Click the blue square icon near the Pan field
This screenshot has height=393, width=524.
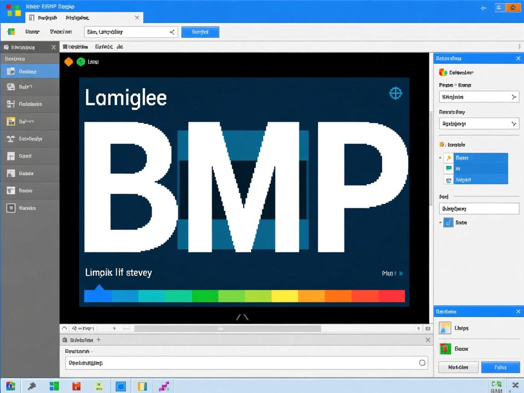(448, 222)
